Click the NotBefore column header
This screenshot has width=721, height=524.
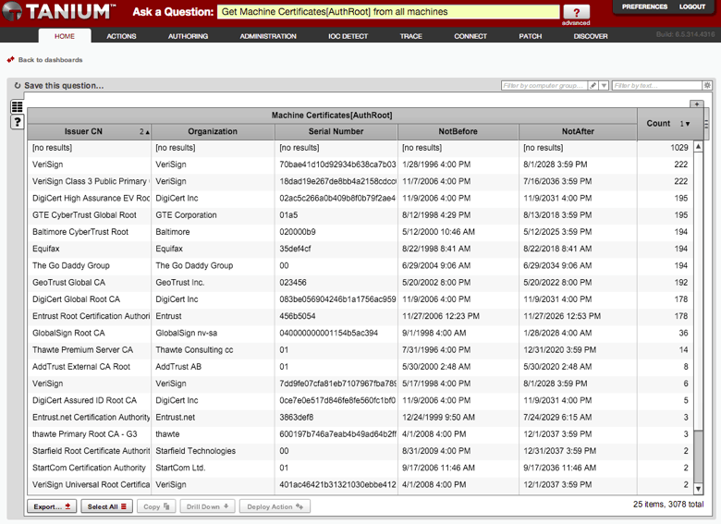click(458, 131)
